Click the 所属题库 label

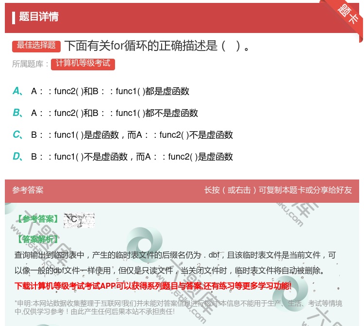(x=30, y=64)
